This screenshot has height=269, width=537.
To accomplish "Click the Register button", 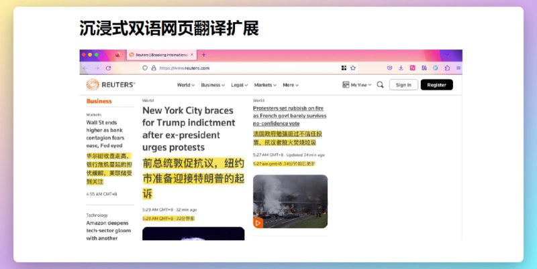I will 437,85.
